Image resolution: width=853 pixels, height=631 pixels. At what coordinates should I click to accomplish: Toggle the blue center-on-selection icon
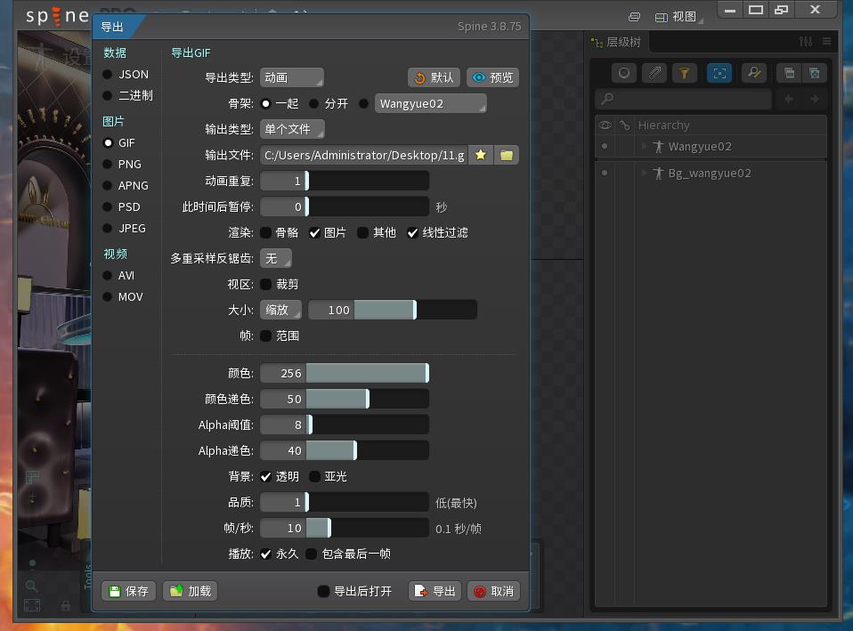pos(719,73)
